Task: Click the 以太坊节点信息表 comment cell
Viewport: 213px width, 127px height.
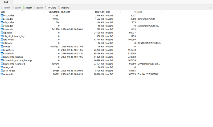Action: [x=148, y=26]
